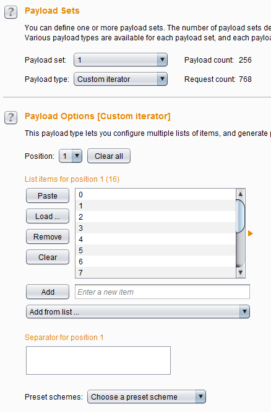Click the Separator for position 1 box

98,361
